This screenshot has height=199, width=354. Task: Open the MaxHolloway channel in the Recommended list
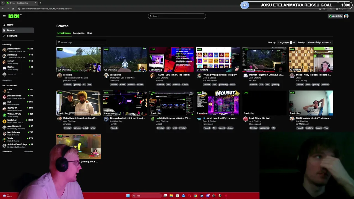tap(18, 133)
